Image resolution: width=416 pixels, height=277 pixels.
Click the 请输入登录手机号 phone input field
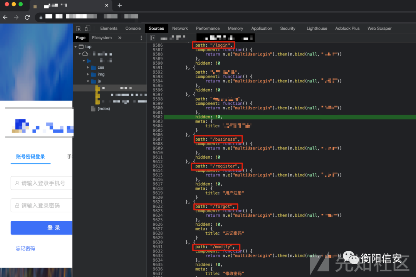coord(42,183)
